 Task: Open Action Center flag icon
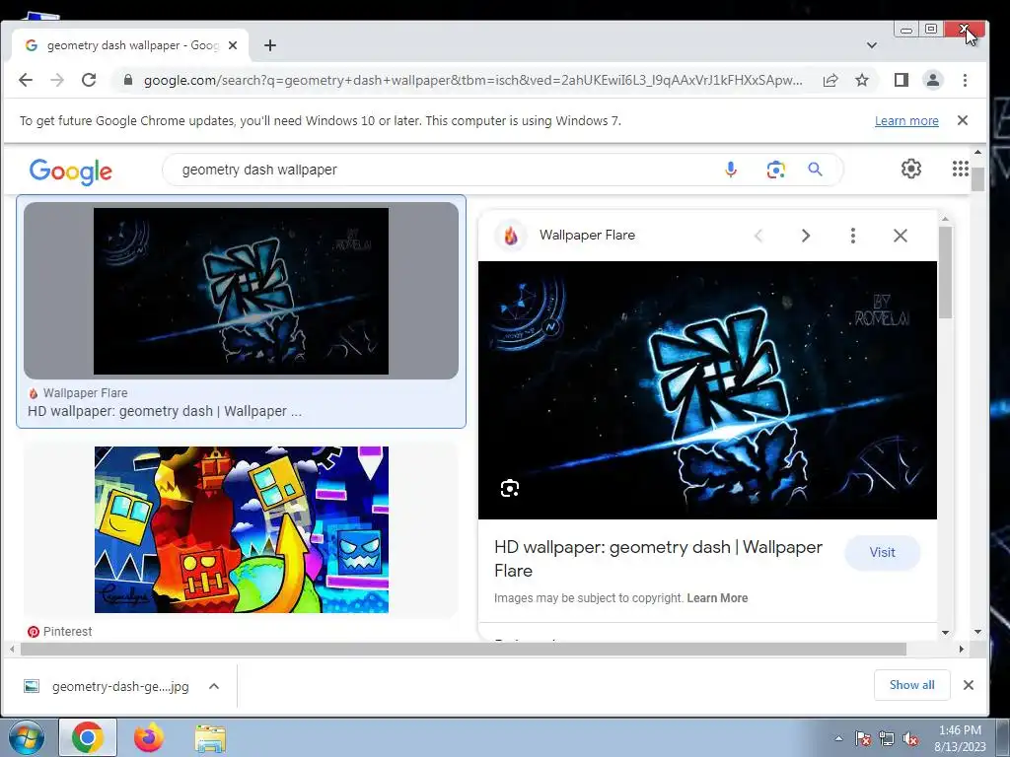pos(862,738)
